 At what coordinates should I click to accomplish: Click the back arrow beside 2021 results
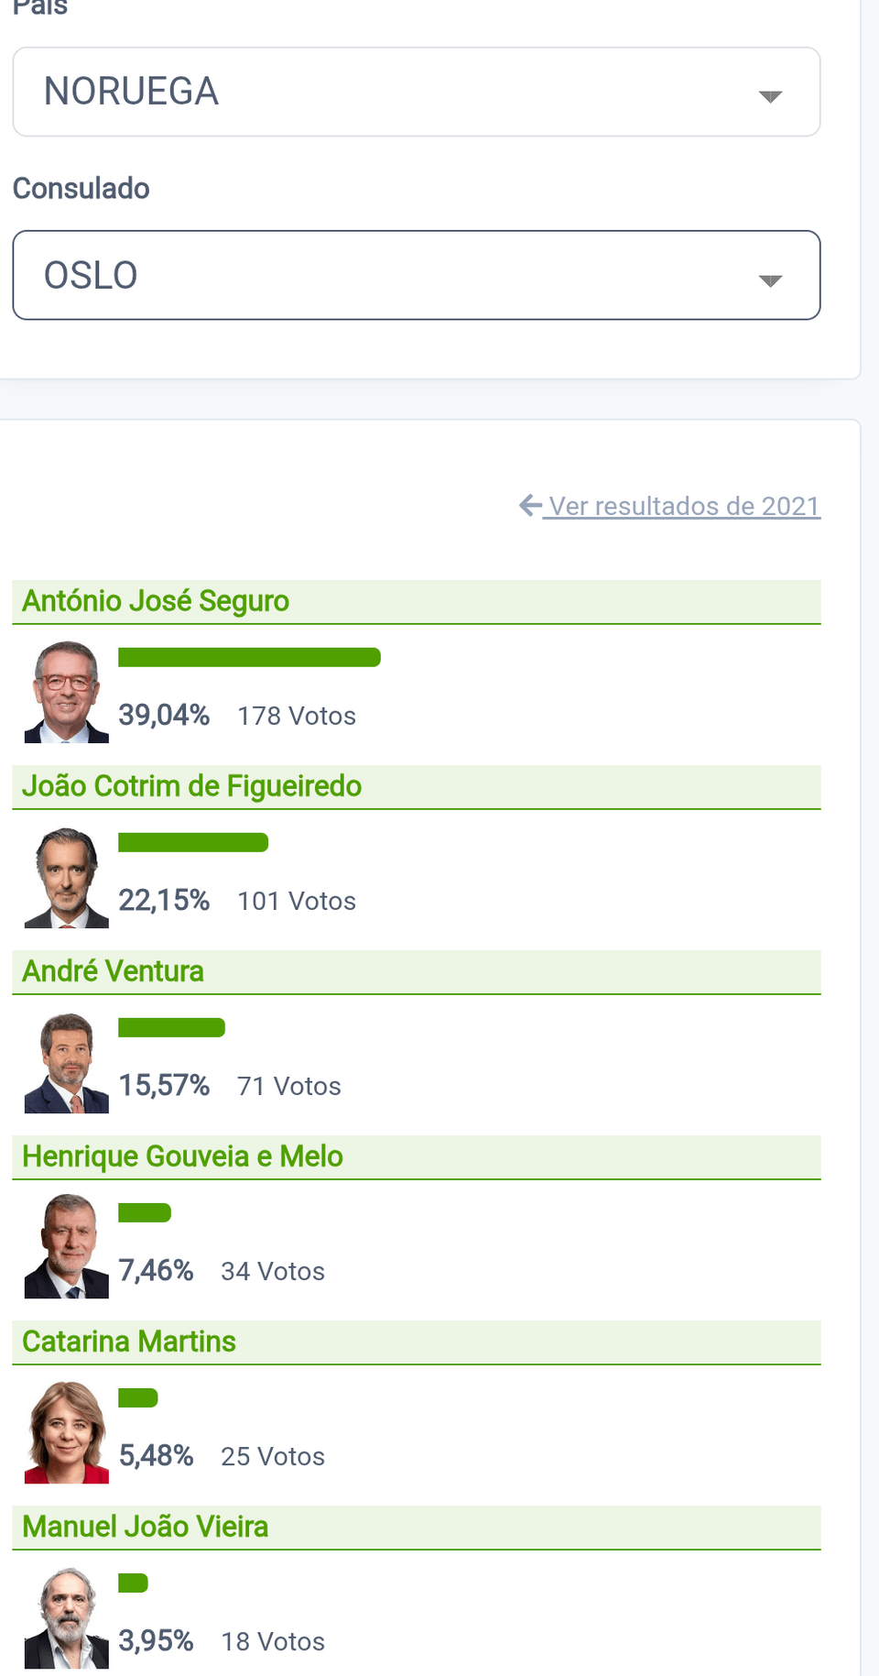pos(530,505)
